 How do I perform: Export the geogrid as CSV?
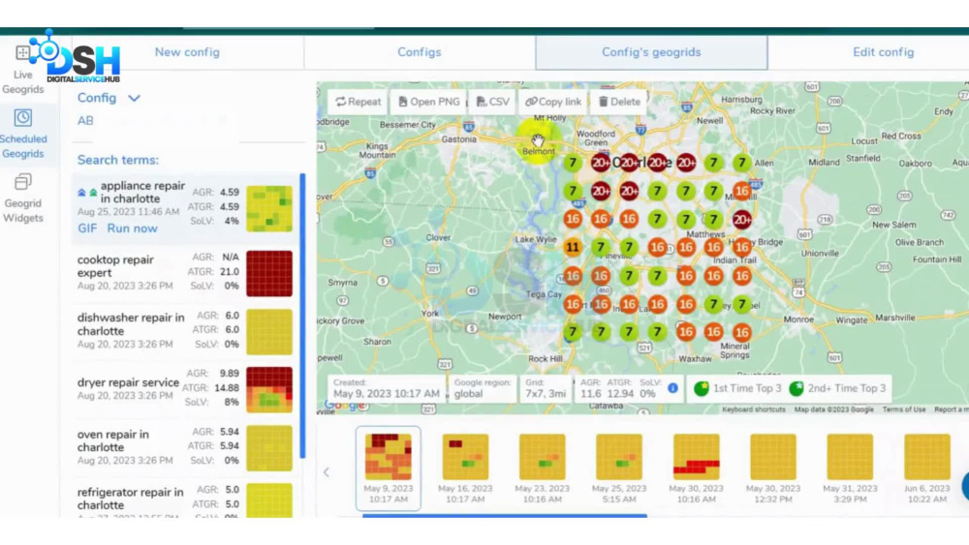pos(493,102)
